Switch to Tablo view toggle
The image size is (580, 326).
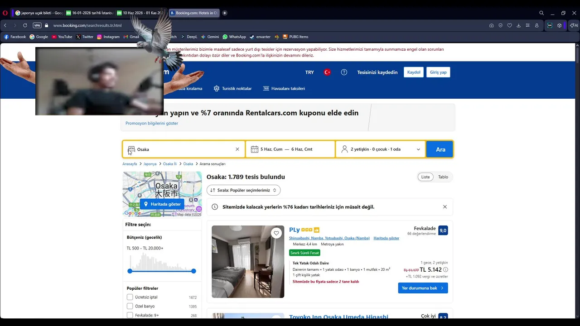[443, 177]
